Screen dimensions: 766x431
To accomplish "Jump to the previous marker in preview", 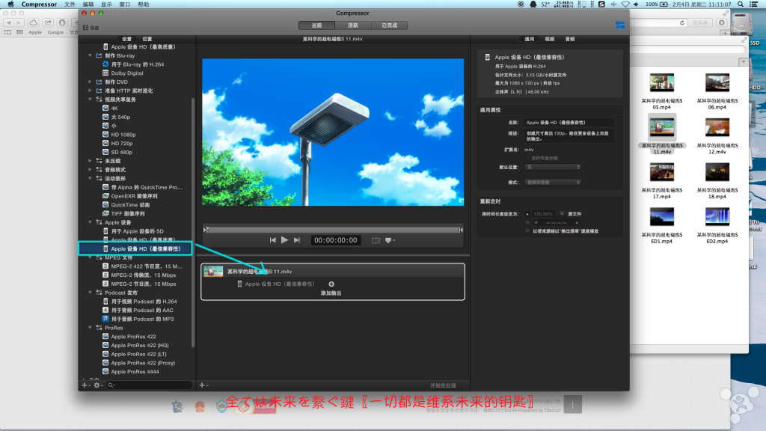I will click(x=272, y=240).
